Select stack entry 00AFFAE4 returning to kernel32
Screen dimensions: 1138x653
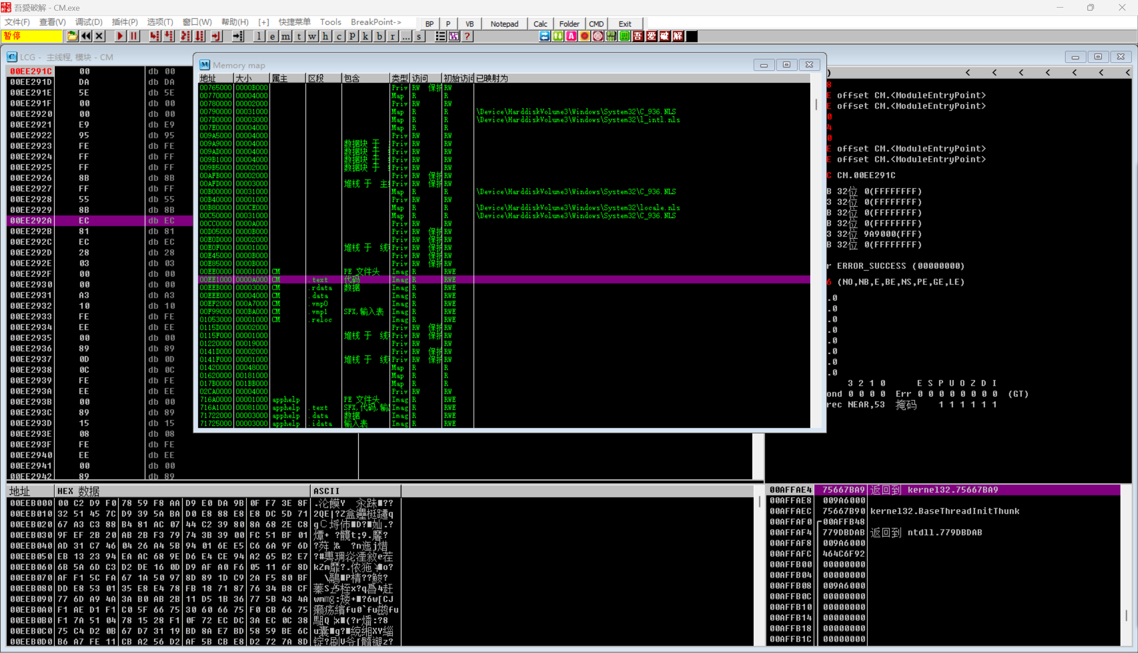point(945,490)
